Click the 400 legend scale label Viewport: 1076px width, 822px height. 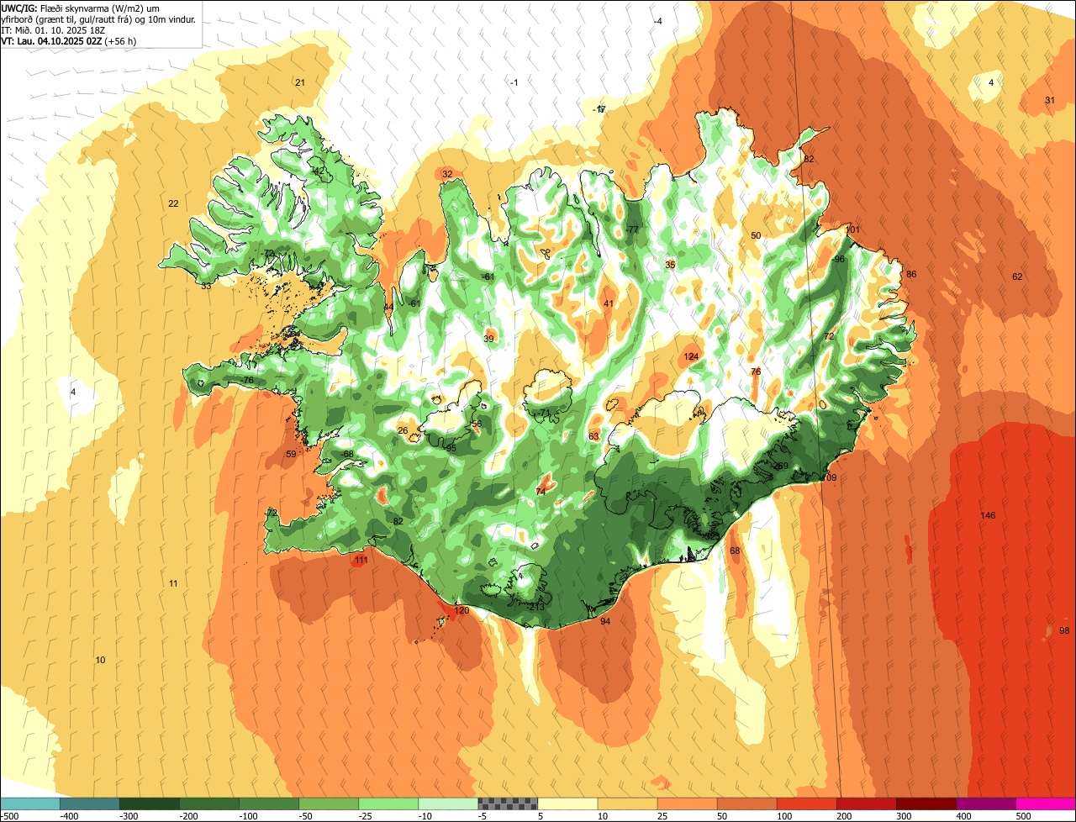[x=963, y=815]
